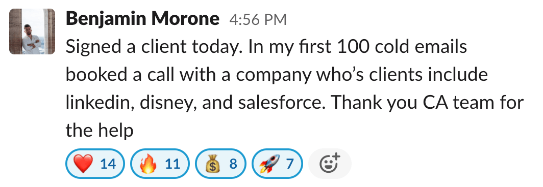Click the heart emoji icon
The height and width of the screenshot is (187, 543).
pos(84,164)
